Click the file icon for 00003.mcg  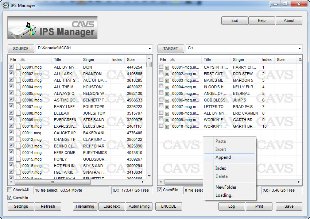click(x=18, y=80)
